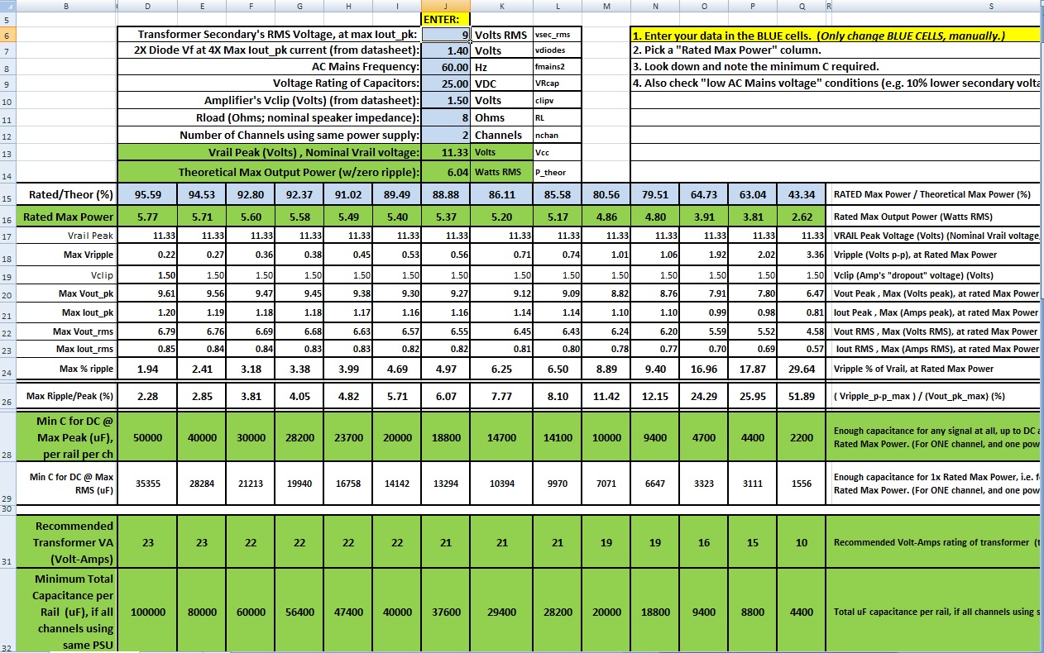This screenshot has width=1044, height=653.
Task: Select the transformer secondary RMS voltage input cell
Action: (x=446, y=35)
